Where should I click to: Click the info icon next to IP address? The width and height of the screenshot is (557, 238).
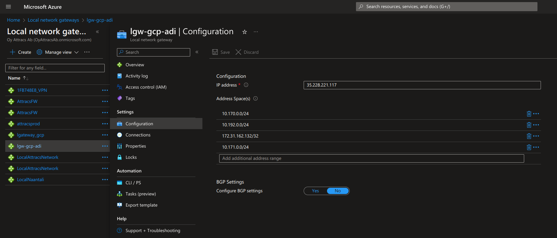pyautogui.click(x=246, y=85)
